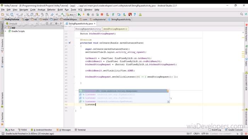Viewport: 248px width, 139px height.
Task: Click the Open folder toolbar icon
Action: [2, 14]
